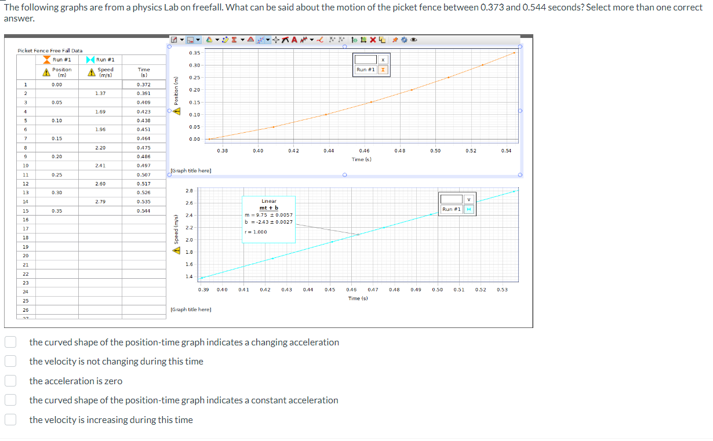The height and width of the screenshot is (441, 713).
Task: Toggle the eye visibility icon in toolbar
Action: (x=414, y=40)
